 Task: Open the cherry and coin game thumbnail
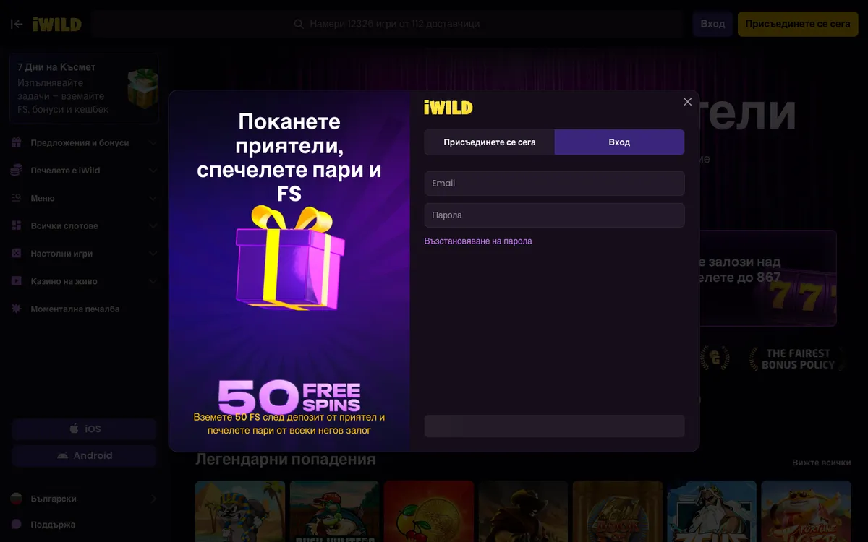429,511
